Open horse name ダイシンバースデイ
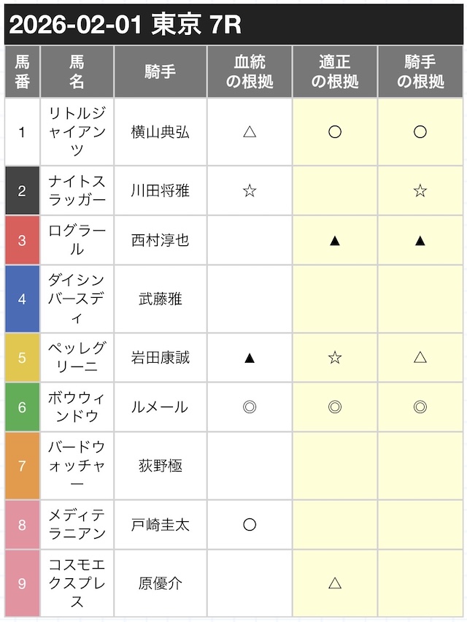 point(77,299)
